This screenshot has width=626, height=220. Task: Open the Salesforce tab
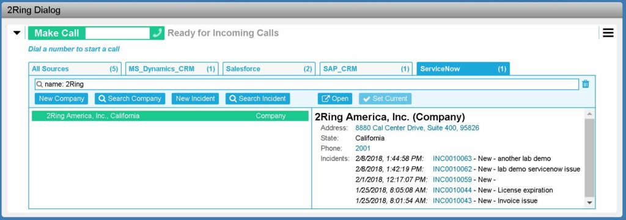[269, 68]
